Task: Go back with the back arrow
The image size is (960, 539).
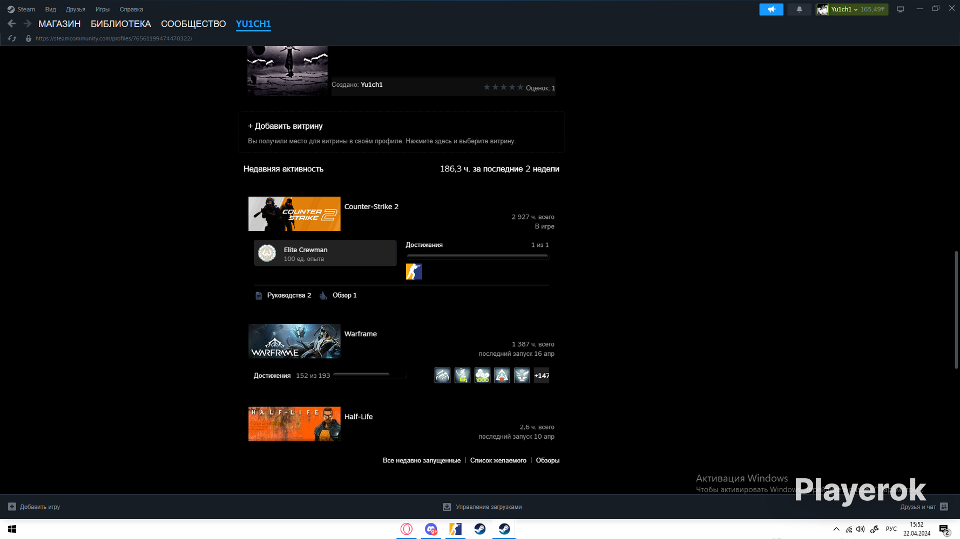Action: 11,24
